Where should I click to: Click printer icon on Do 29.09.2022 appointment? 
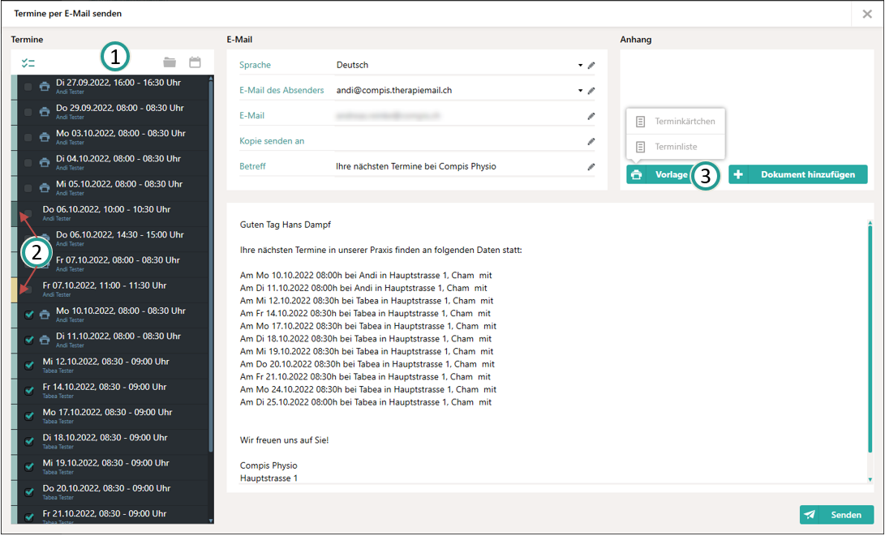point(45,112)
